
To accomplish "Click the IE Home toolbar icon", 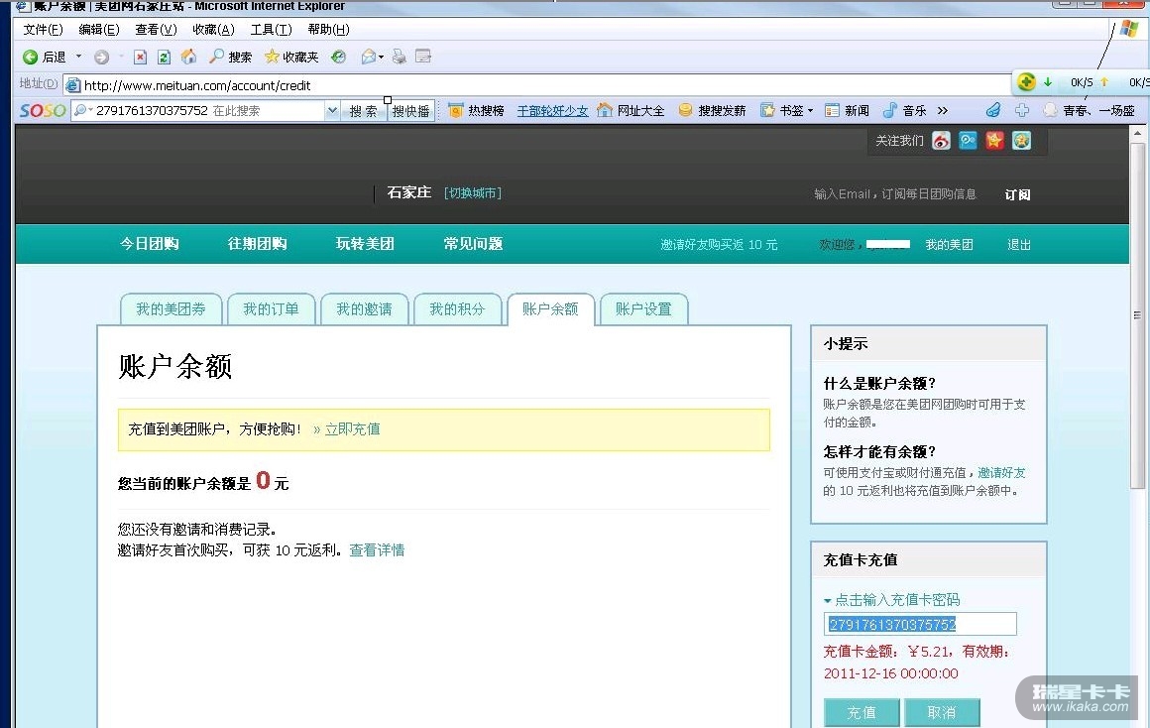I will point(188,57).
